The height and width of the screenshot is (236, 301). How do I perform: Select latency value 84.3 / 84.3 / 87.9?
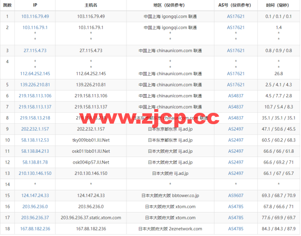point(278,229)
